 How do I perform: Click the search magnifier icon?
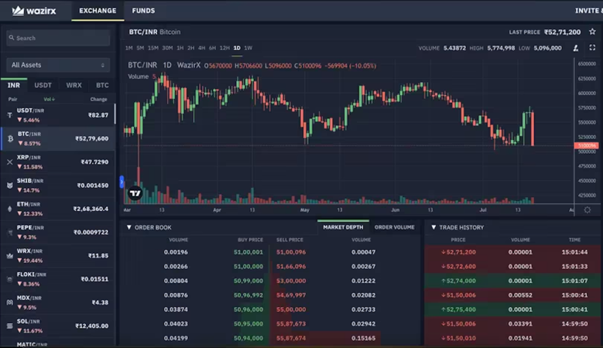pos(12,38)
